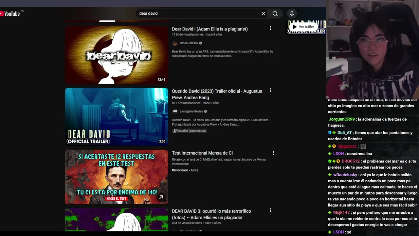Click chat username wDanielosky
The image size is (419, 236).
click(x=345, y=175)
